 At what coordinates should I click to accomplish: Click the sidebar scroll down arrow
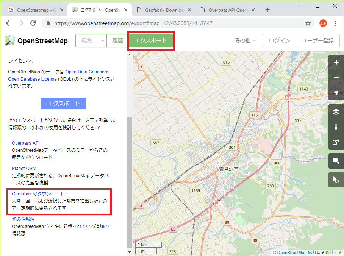pos(130,252)
